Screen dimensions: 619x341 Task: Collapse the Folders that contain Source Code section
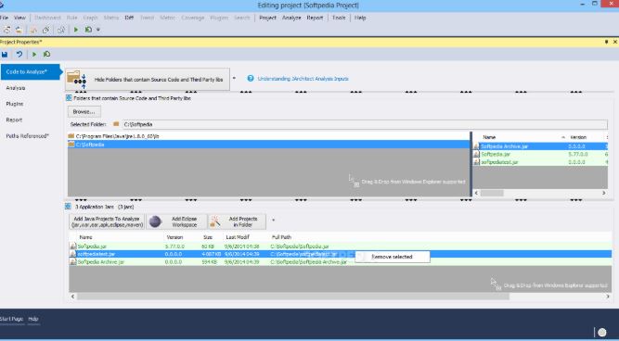pyautogui.click(x=69, y=98)
